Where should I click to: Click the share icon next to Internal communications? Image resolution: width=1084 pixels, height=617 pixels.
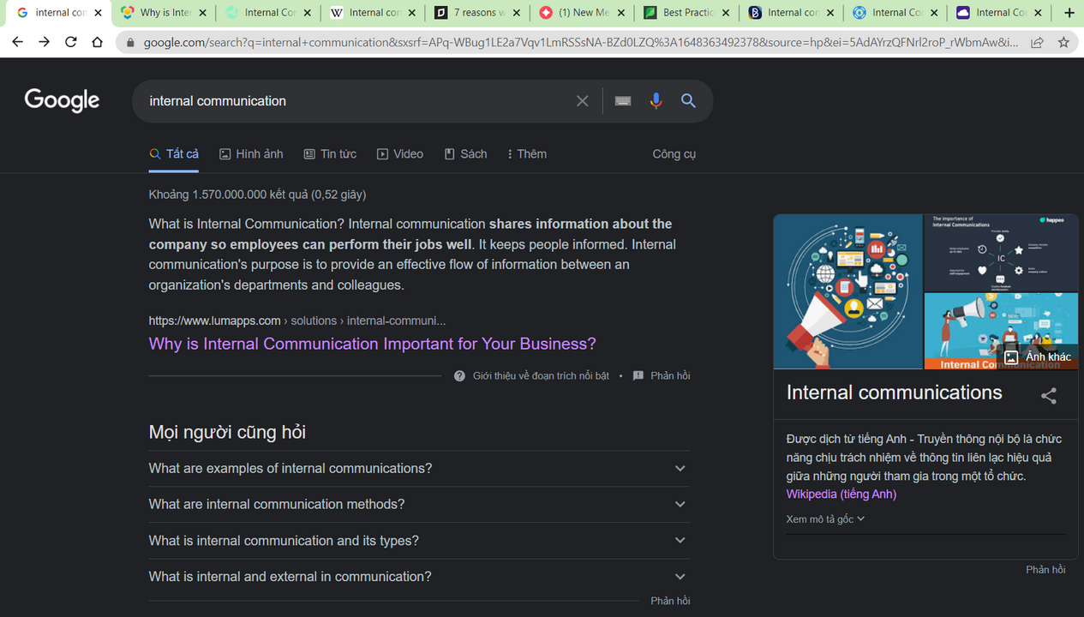[x=1048, y=395]
